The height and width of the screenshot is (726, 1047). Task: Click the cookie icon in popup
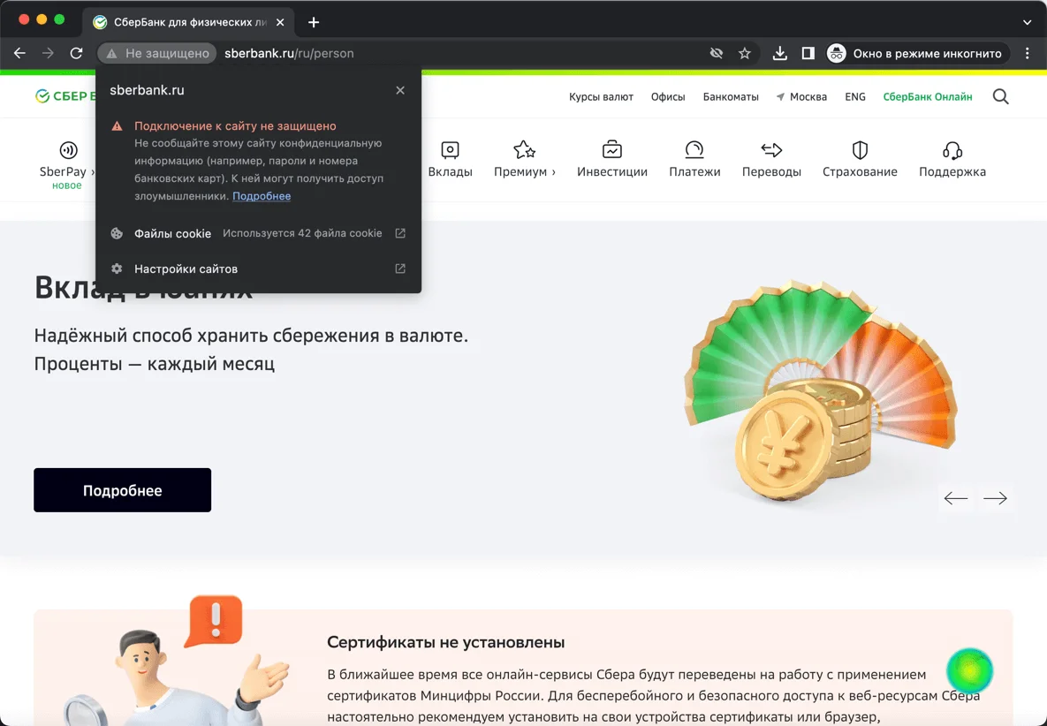click(117, 233)
